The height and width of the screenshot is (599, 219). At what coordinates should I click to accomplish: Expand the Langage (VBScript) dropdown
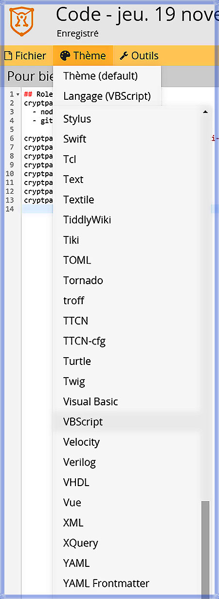point(107,96)
